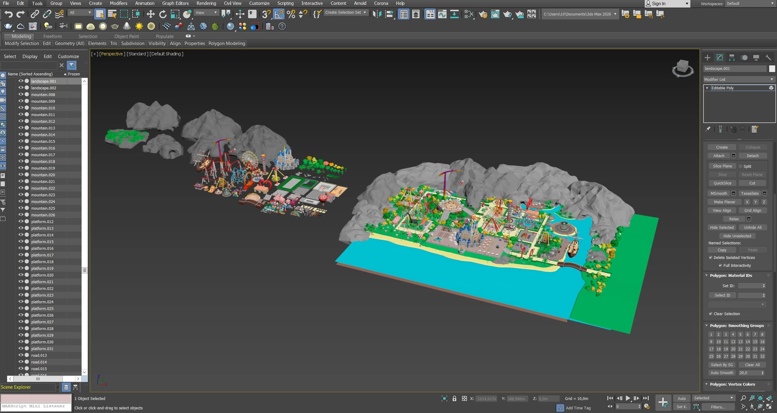The width and height of the screenshot is (777, 413).
Task: Click the Undo arrow icon
Action: click(x=9, y=14)
